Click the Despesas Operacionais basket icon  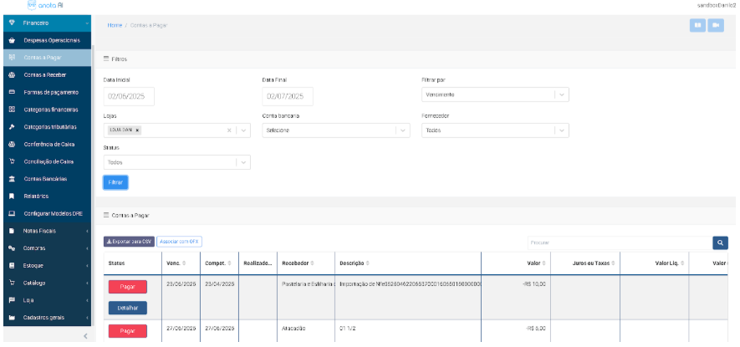click(13, 41)
